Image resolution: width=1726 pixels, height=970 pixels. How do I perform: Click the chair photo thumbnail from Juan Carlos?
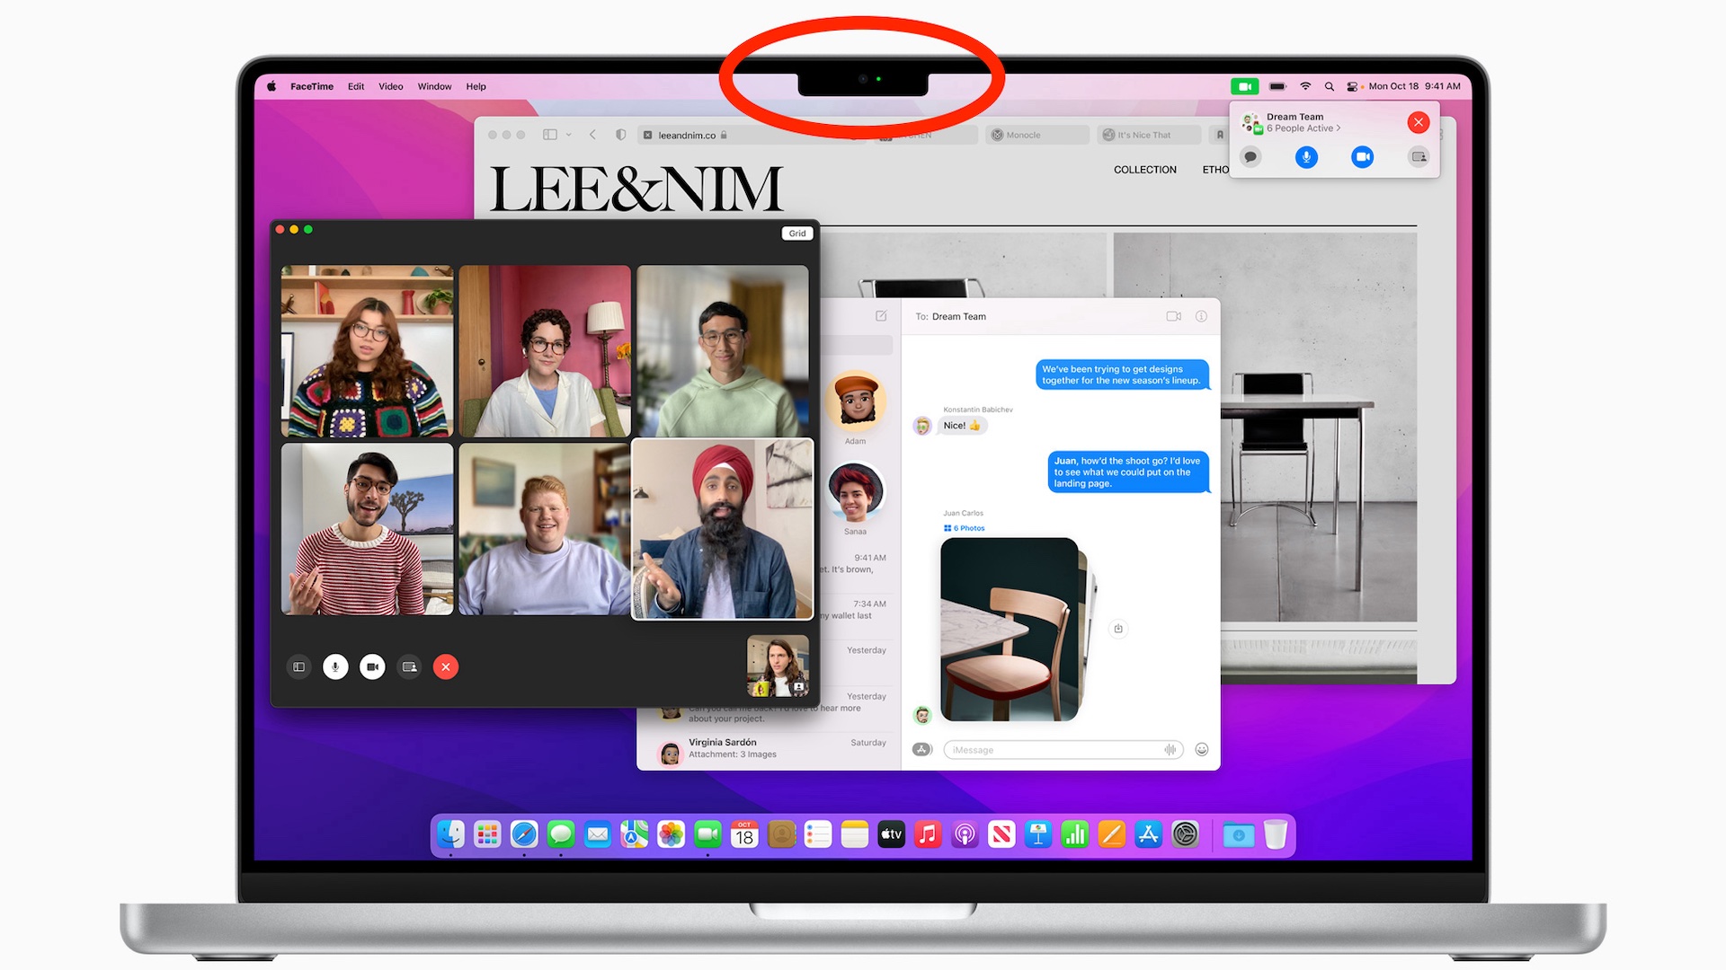coord(1012,628)
